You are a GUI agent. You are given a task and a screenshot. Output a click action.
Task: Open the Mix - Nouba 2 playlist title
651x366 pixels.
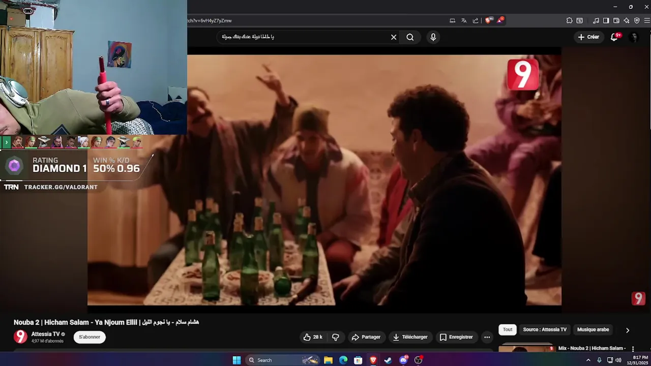coord(592,348)
